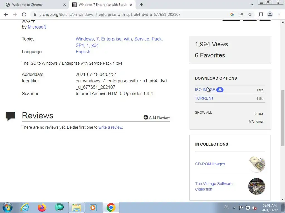
Task: Open File Explorer from taskbar
Action: click(77, 207)
